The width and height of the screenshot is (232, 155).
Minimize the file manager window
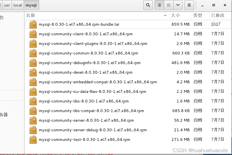[202, 5]
